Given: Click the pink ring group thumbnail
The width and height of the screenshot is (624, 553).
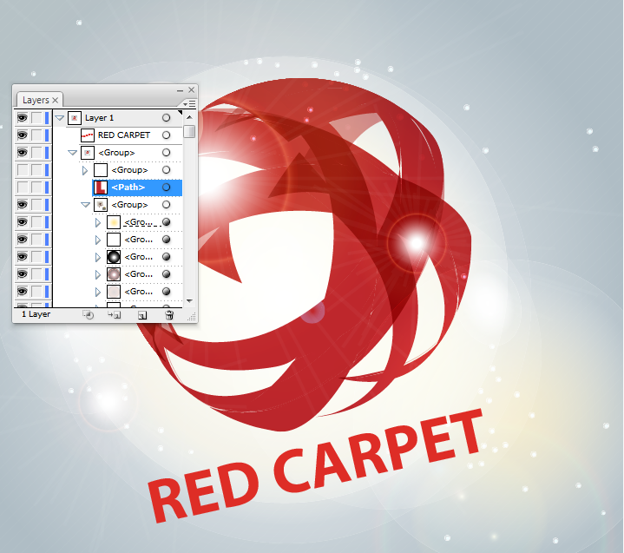Looking at the screenshot, I should pyautogui.click(x=114, y=274).
